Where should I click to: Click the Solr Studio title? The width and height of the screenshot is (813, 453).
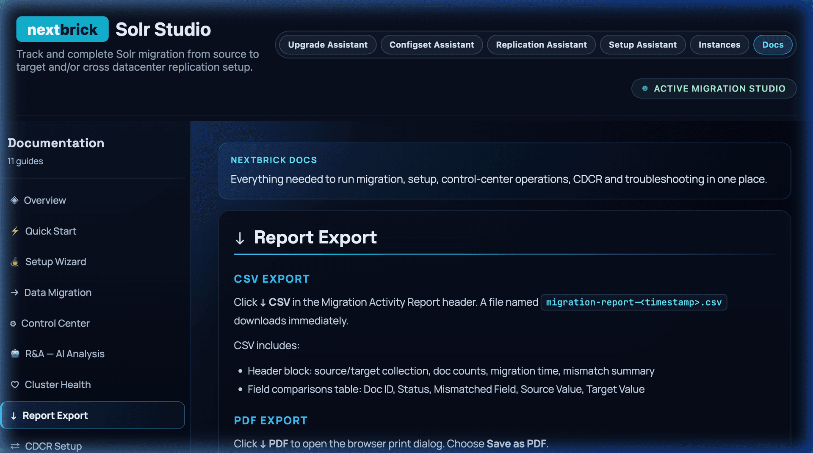(163, 30)
